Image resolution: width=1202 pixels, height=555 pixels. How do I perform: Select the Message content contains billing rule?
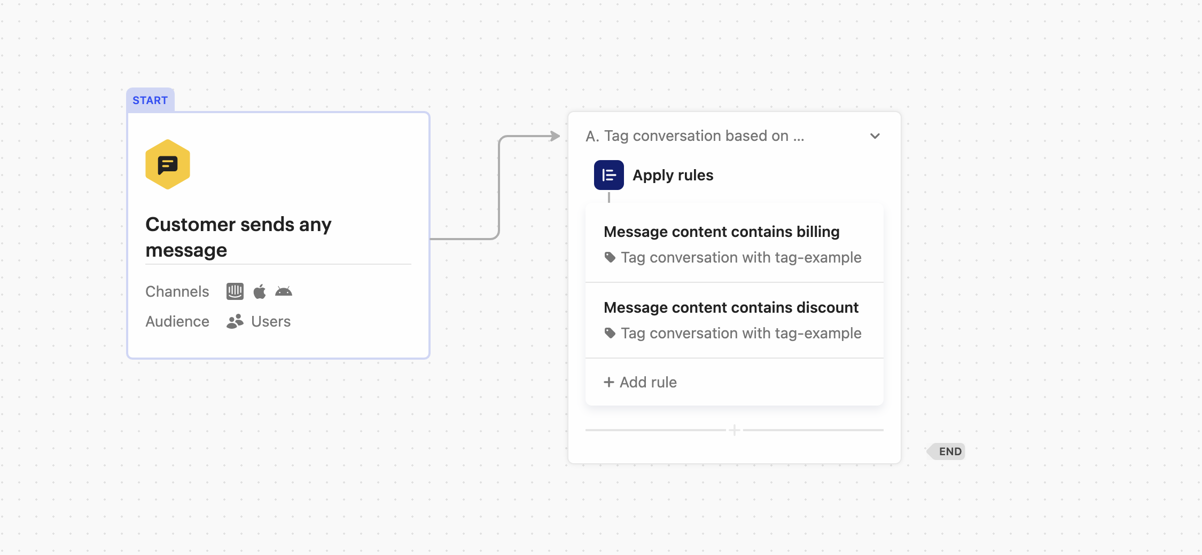point(721,232)
